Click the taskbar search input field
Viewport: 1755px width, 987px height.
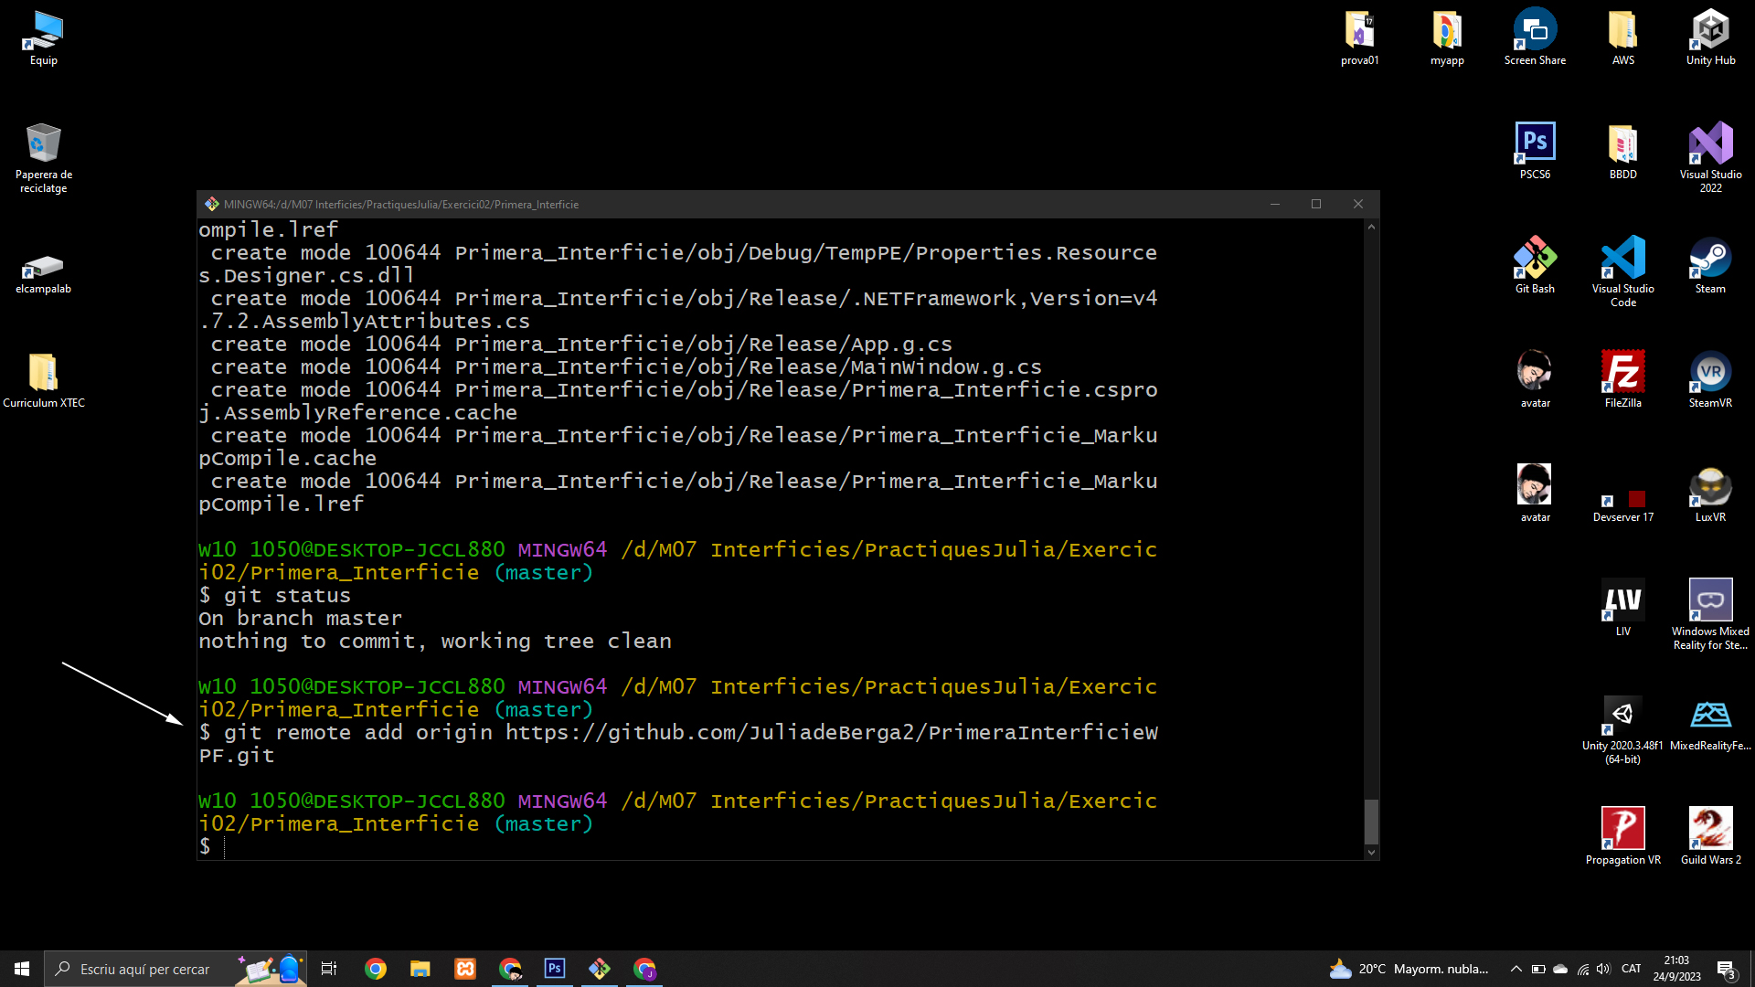[144, 969]
